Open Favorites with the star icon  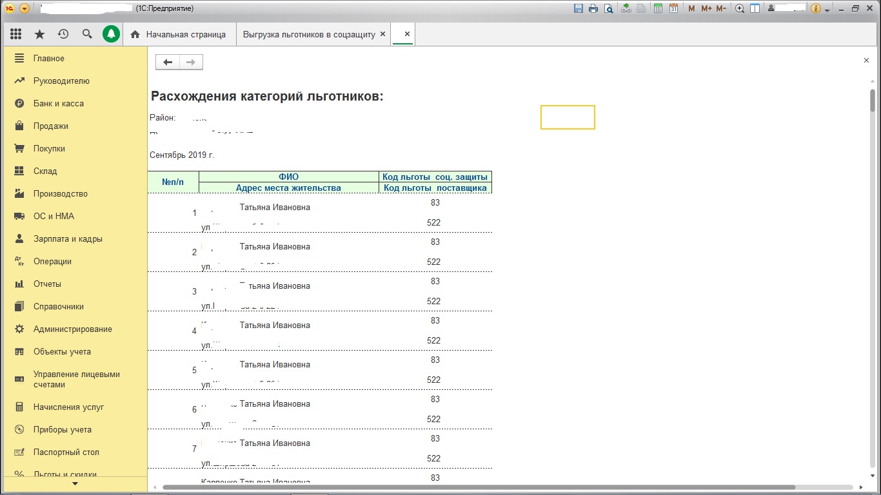pos(39,34)
